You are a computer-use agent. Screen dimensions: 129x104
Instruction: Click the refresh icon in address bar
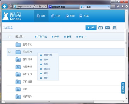pyautogui.click(x=43, y=6)
